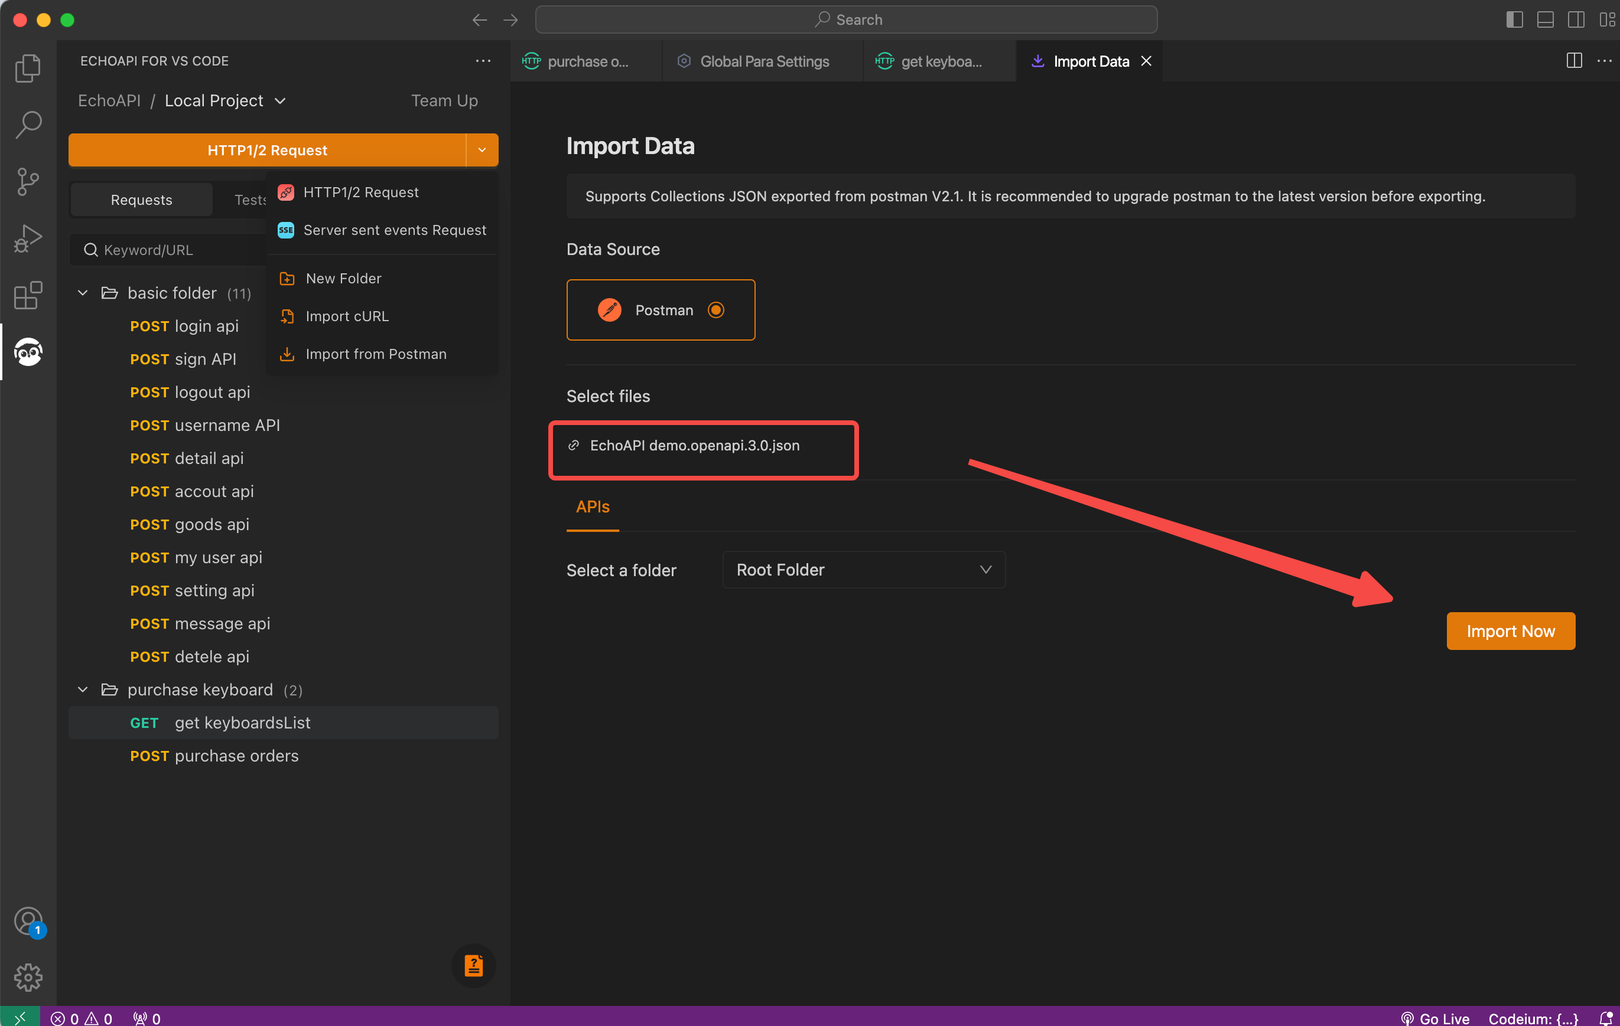
Task: Open the POST message api request
Action: coord(283,623)
